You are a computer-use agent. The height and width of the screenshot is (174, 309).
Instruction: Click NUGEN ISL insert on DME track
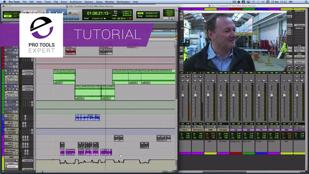pyautogui.click(x=28, y=160)
